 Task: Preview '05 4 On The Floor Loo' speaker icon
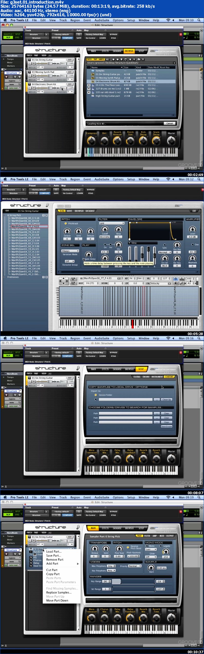(89, 85)
